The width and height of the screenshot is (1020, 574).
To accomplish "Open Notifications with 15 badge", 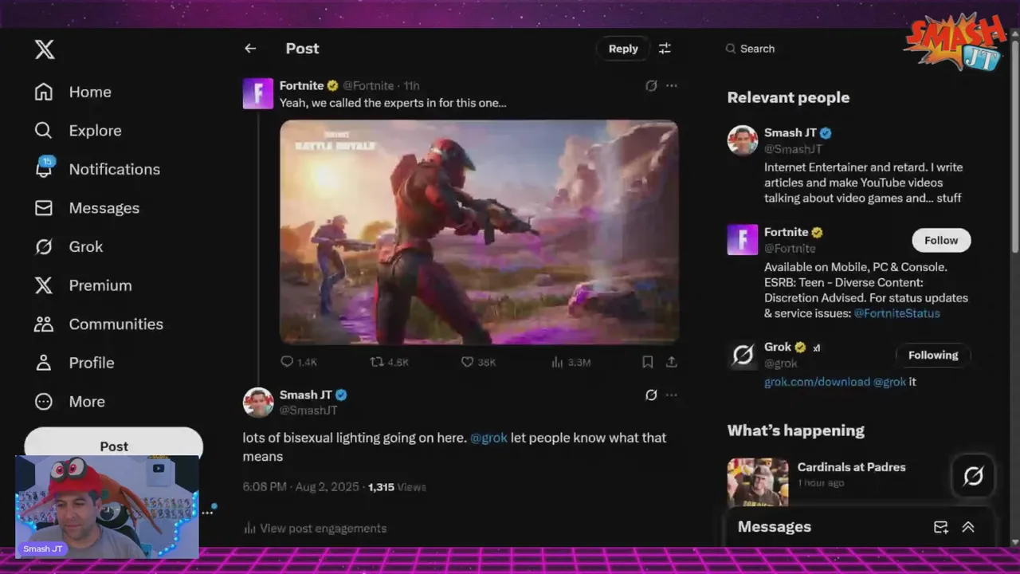I will click(96, 169).
